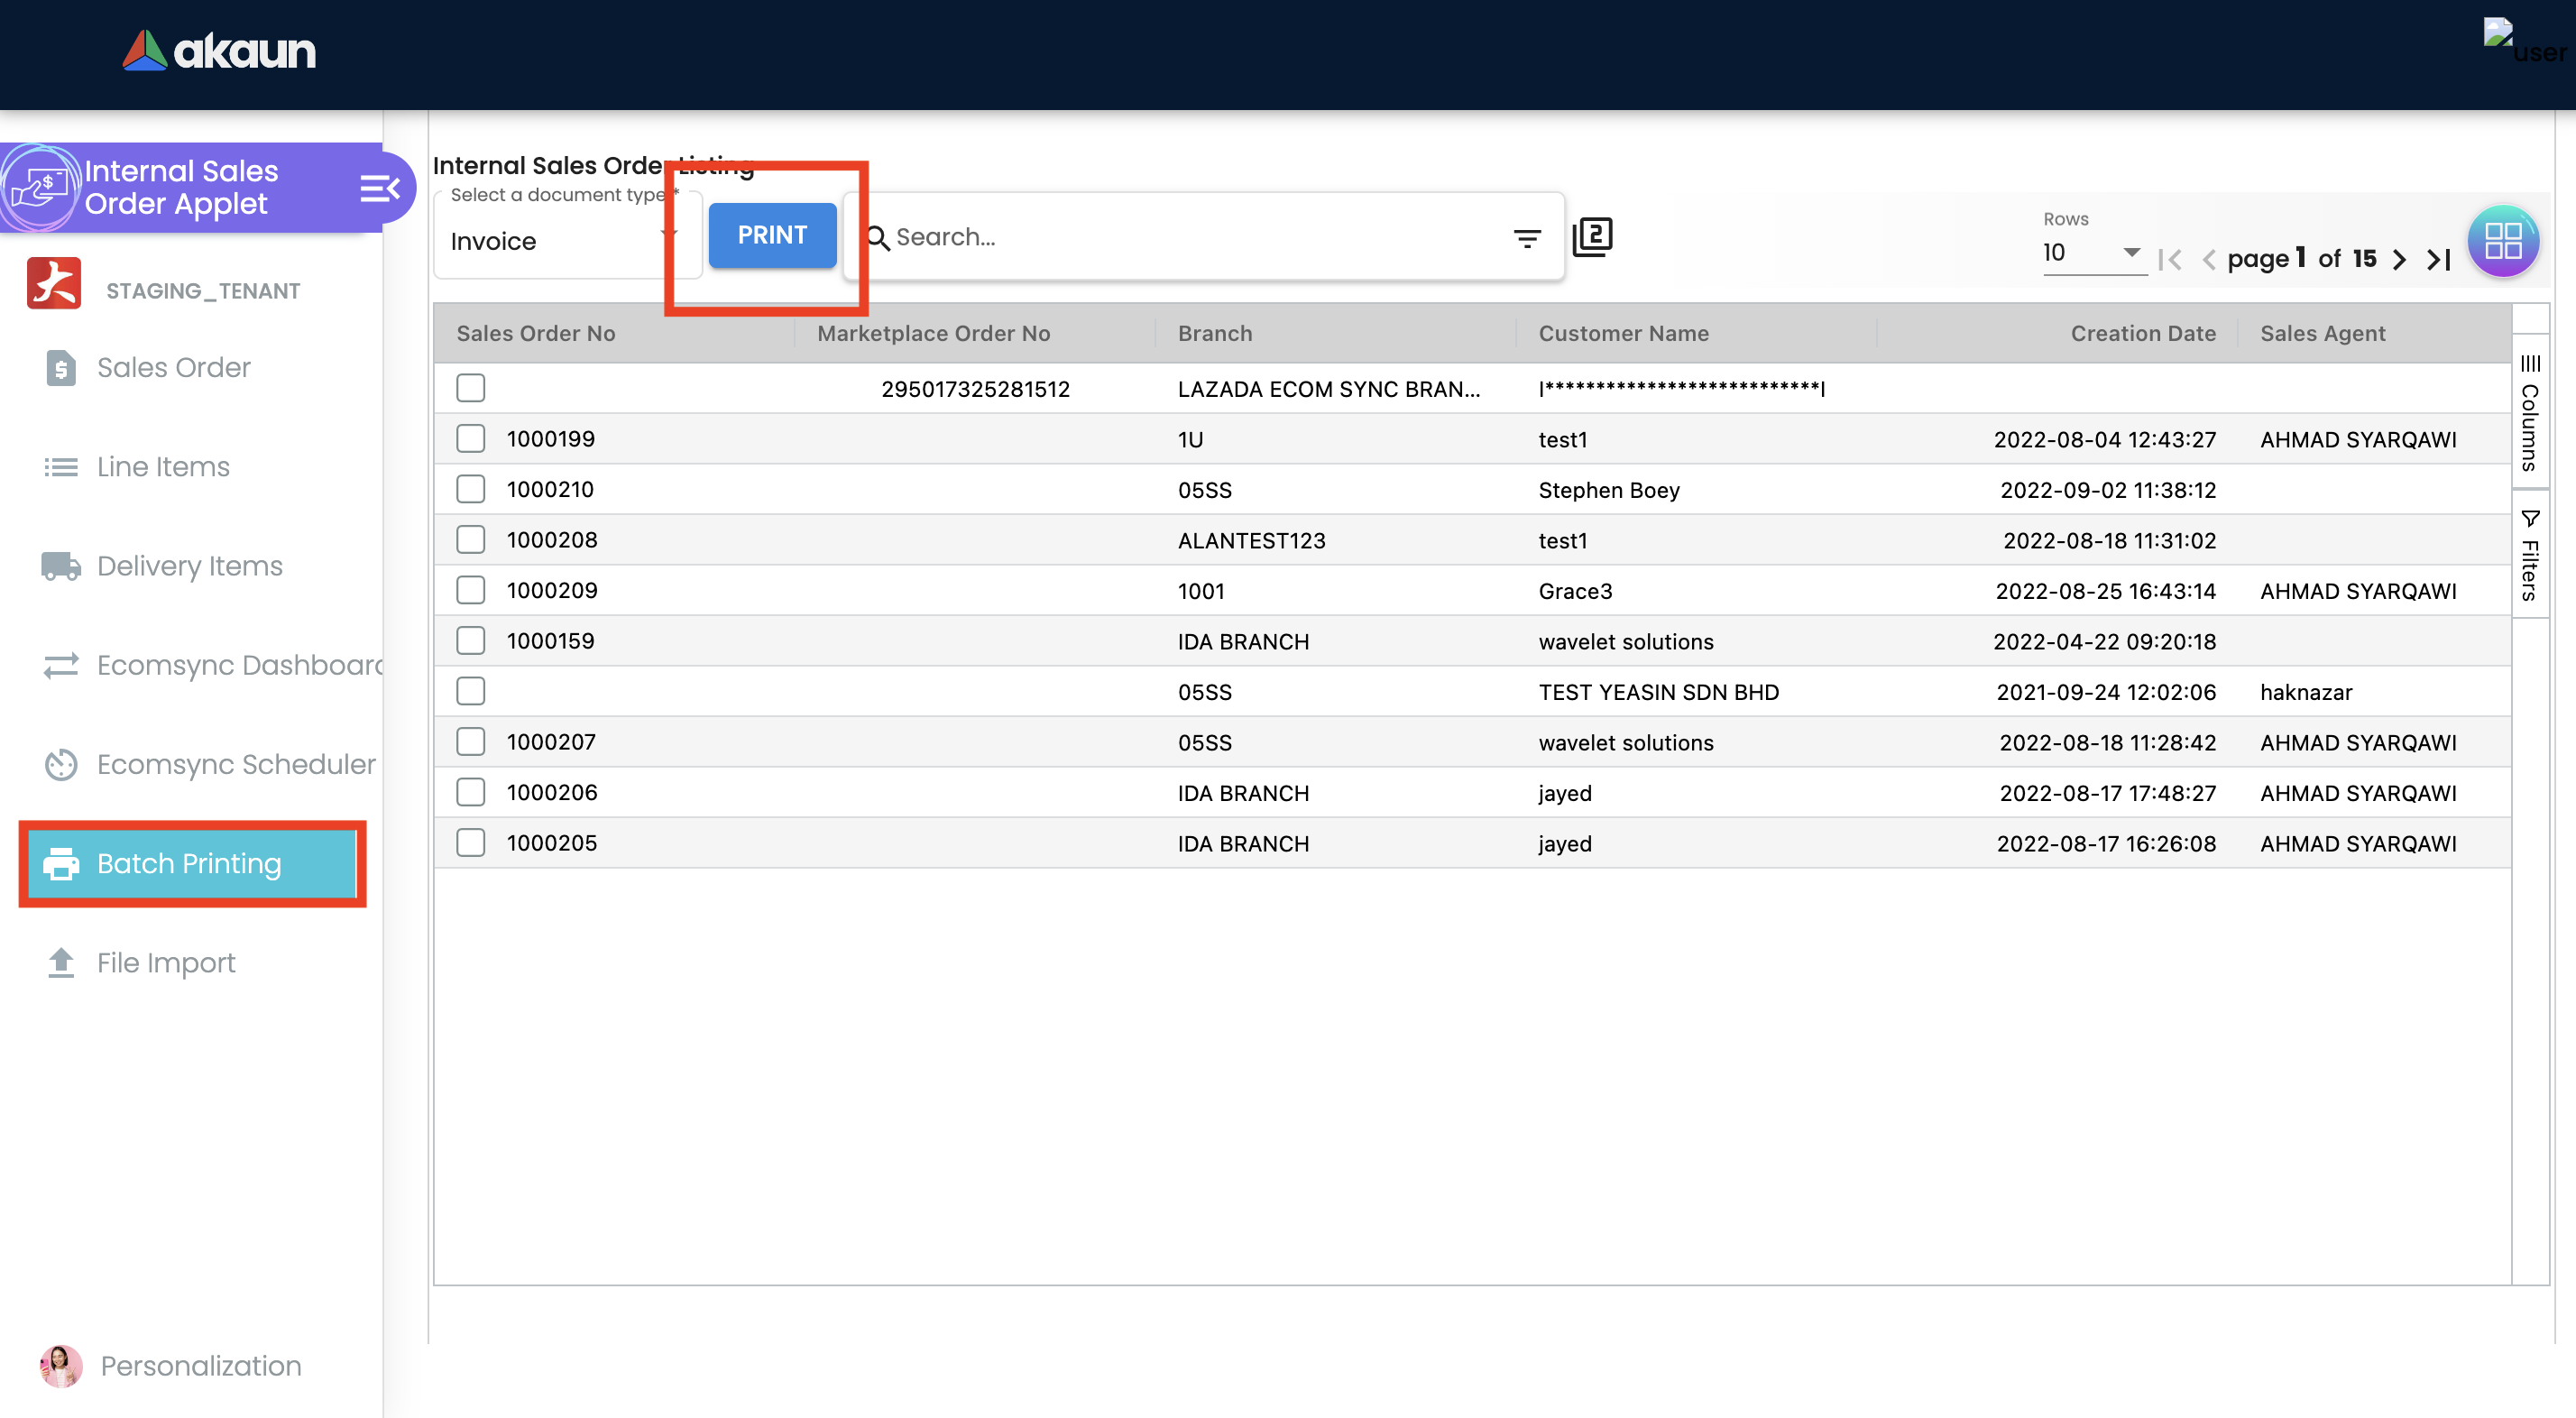The width and height of the screenshot is (2576, 1418).
Task: Select order 1000210 checkbox
Action: point(470,489)
